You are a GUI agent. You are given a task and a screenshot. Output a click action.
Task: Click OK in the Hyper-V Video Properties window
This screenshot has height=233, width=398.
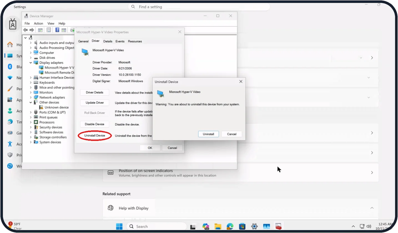tap(150, 148)
